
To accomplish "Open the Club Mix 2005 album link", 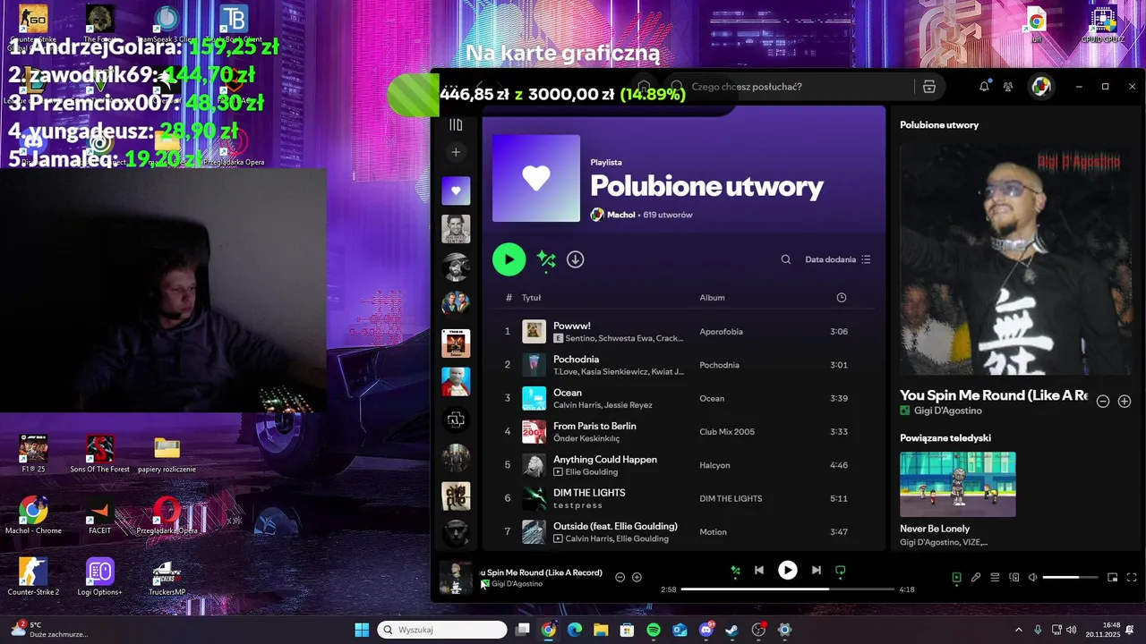I will 727,432.
